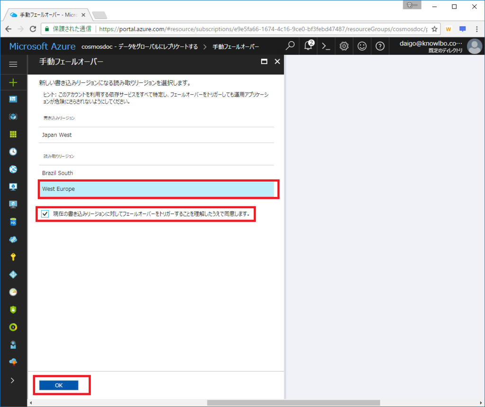Screen dimensions: 485x407
Task: Click Microsoft Azure logo link
Action: tap(42, 46)
